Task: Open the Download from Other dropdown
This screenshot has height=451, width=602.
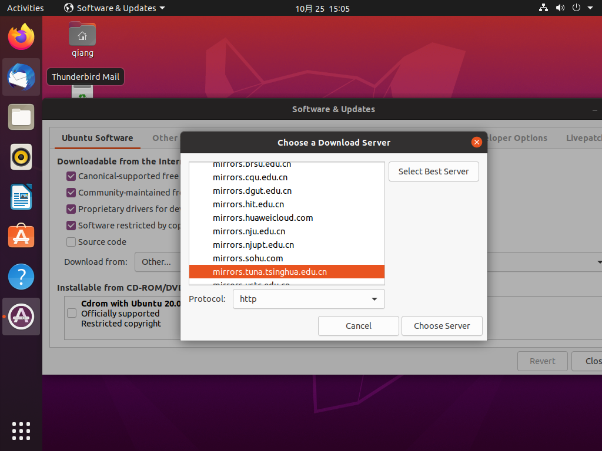Action: pyautogui.click(x=158, y=262)
